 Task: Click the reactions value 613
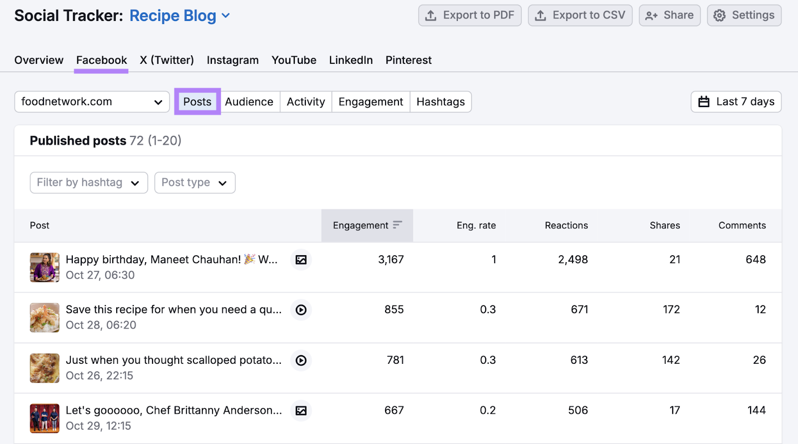tap(579, 360)
